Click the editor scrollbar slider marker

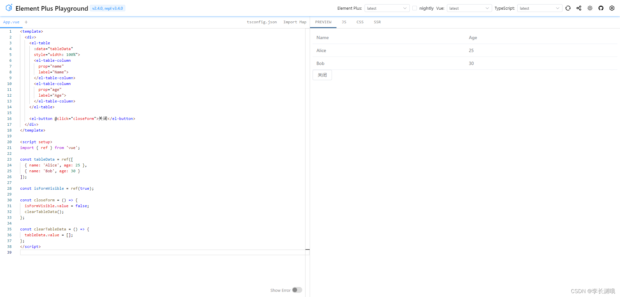tap(307, 249)
